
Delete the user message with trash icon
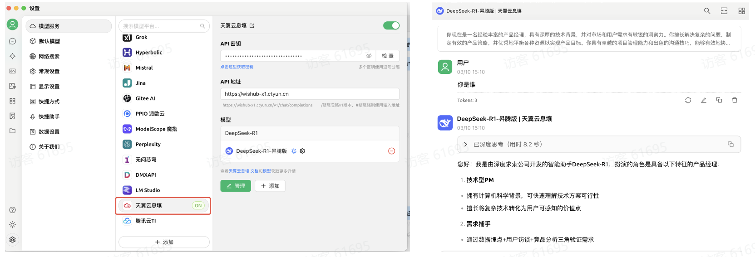[735, 100]
